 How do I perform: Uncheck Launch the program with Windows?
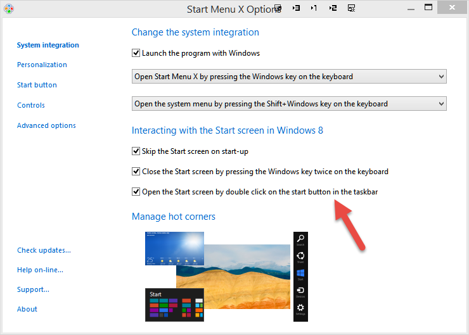pyautogui.click(x=136, y=53)
